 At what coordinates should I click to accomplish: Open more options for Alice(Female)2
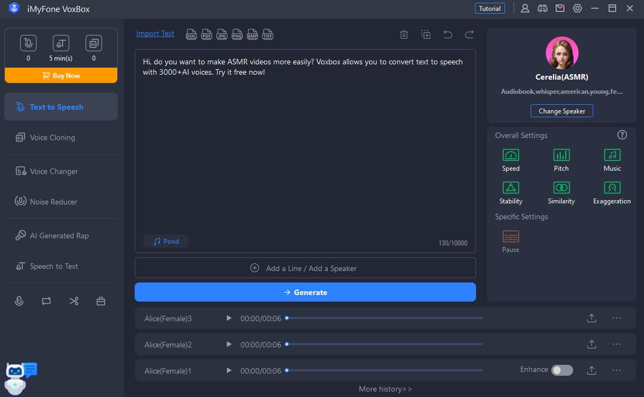[617, 345]
